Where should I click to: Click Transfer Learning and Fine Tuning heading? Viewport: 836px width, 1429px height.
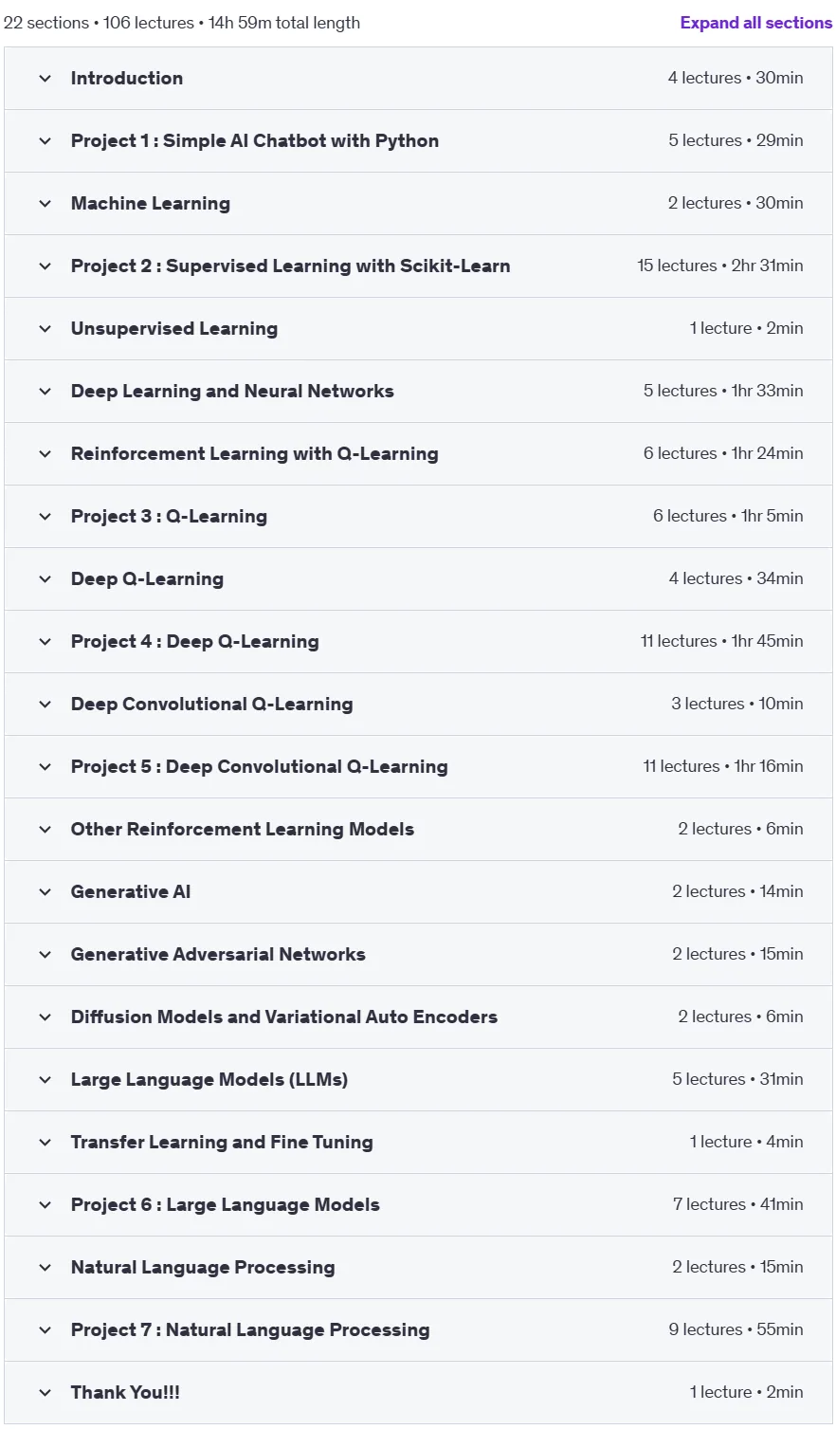222,1143
